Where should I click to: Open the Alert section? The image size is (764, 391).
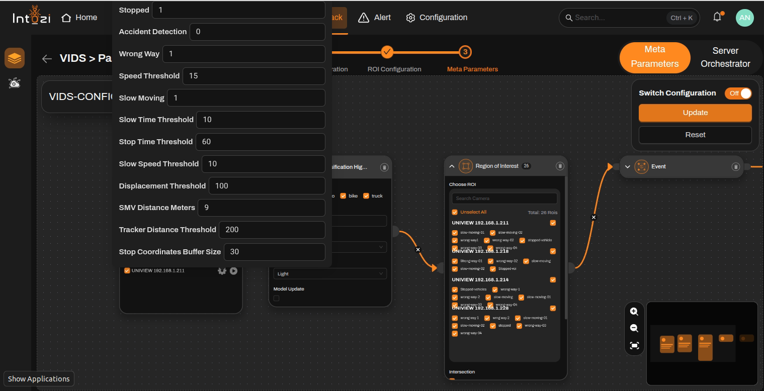click(x=374, y=18)
